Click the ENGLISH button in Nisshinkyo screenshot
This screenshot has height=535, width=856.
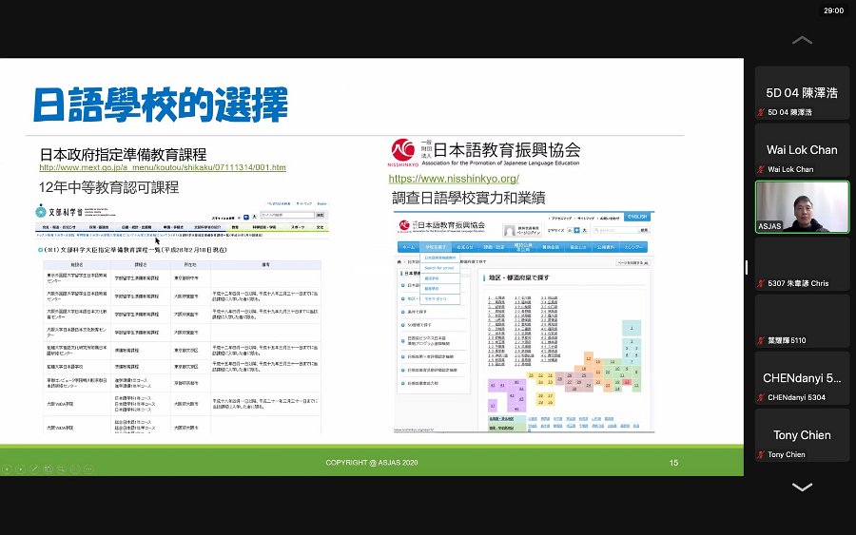[636, 217]
